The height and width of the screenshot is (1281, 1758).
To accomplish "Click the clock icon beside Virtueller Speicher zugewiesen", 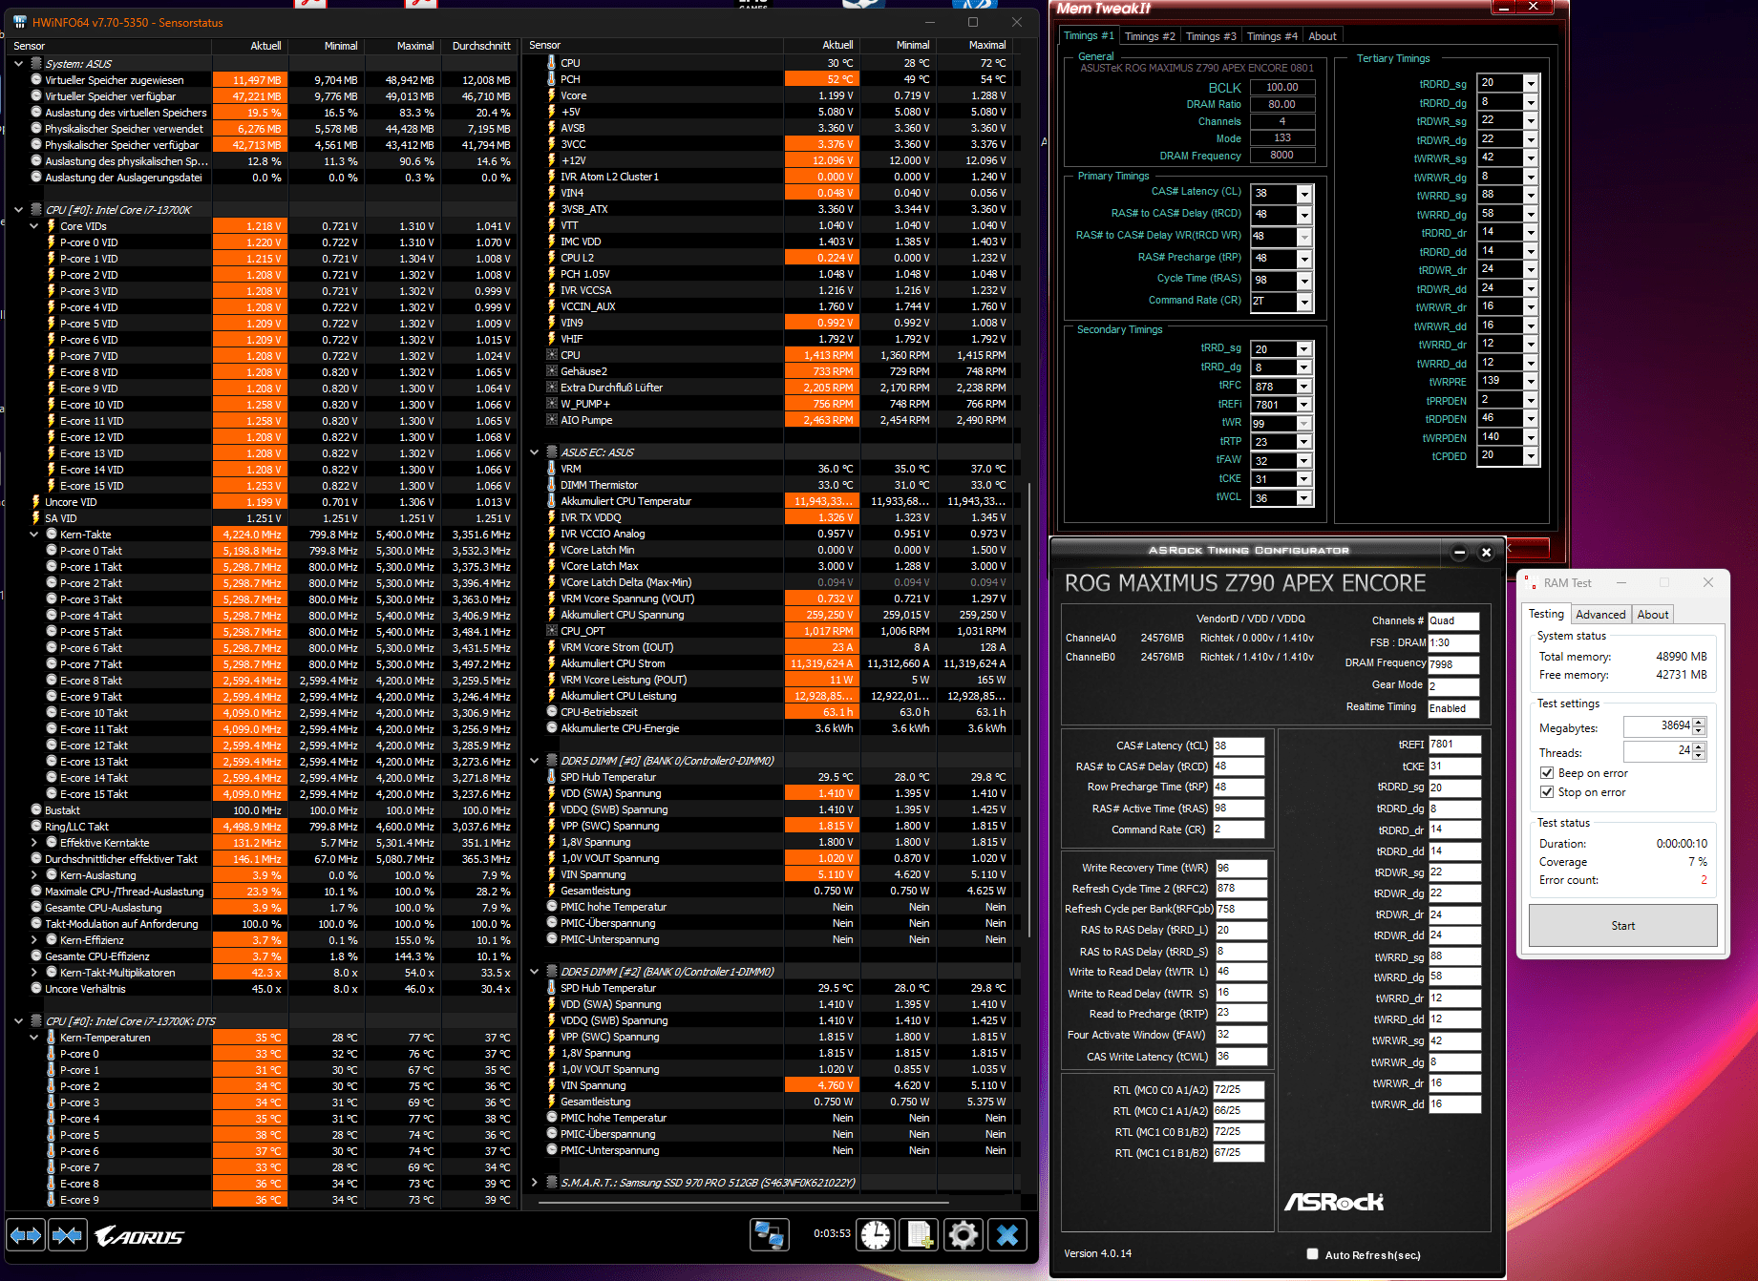I will click(36, 80).
